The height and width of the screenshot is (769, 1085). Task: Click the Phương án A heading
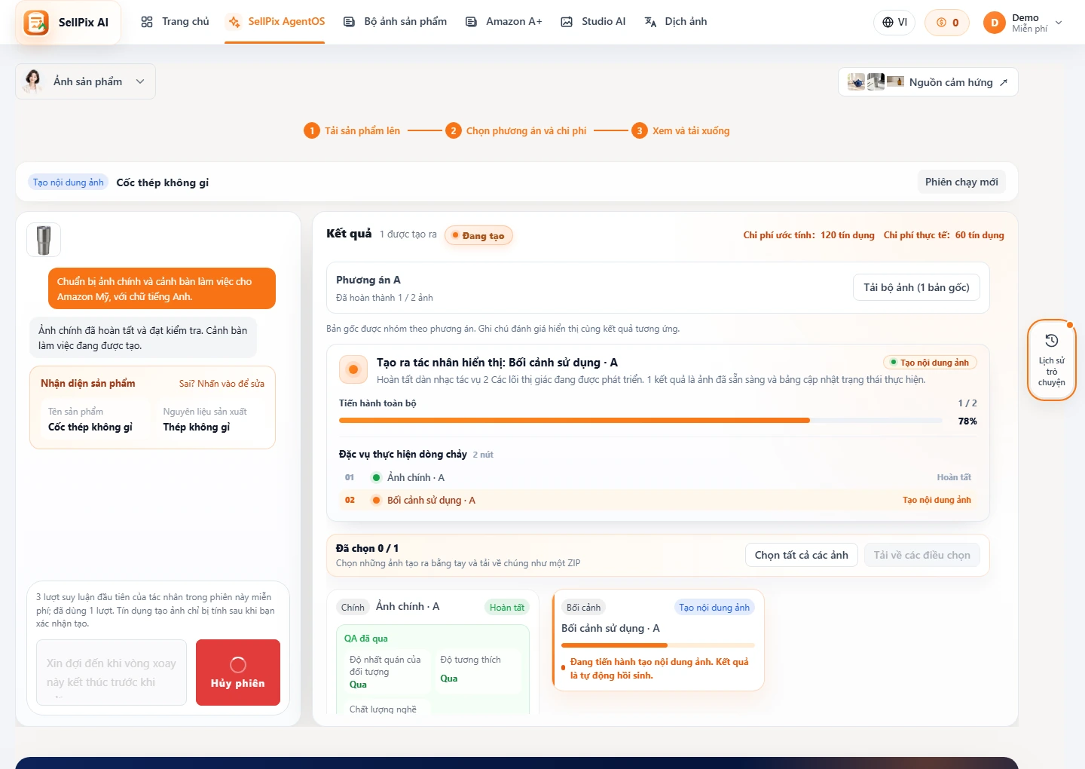[x=368, y=280]
